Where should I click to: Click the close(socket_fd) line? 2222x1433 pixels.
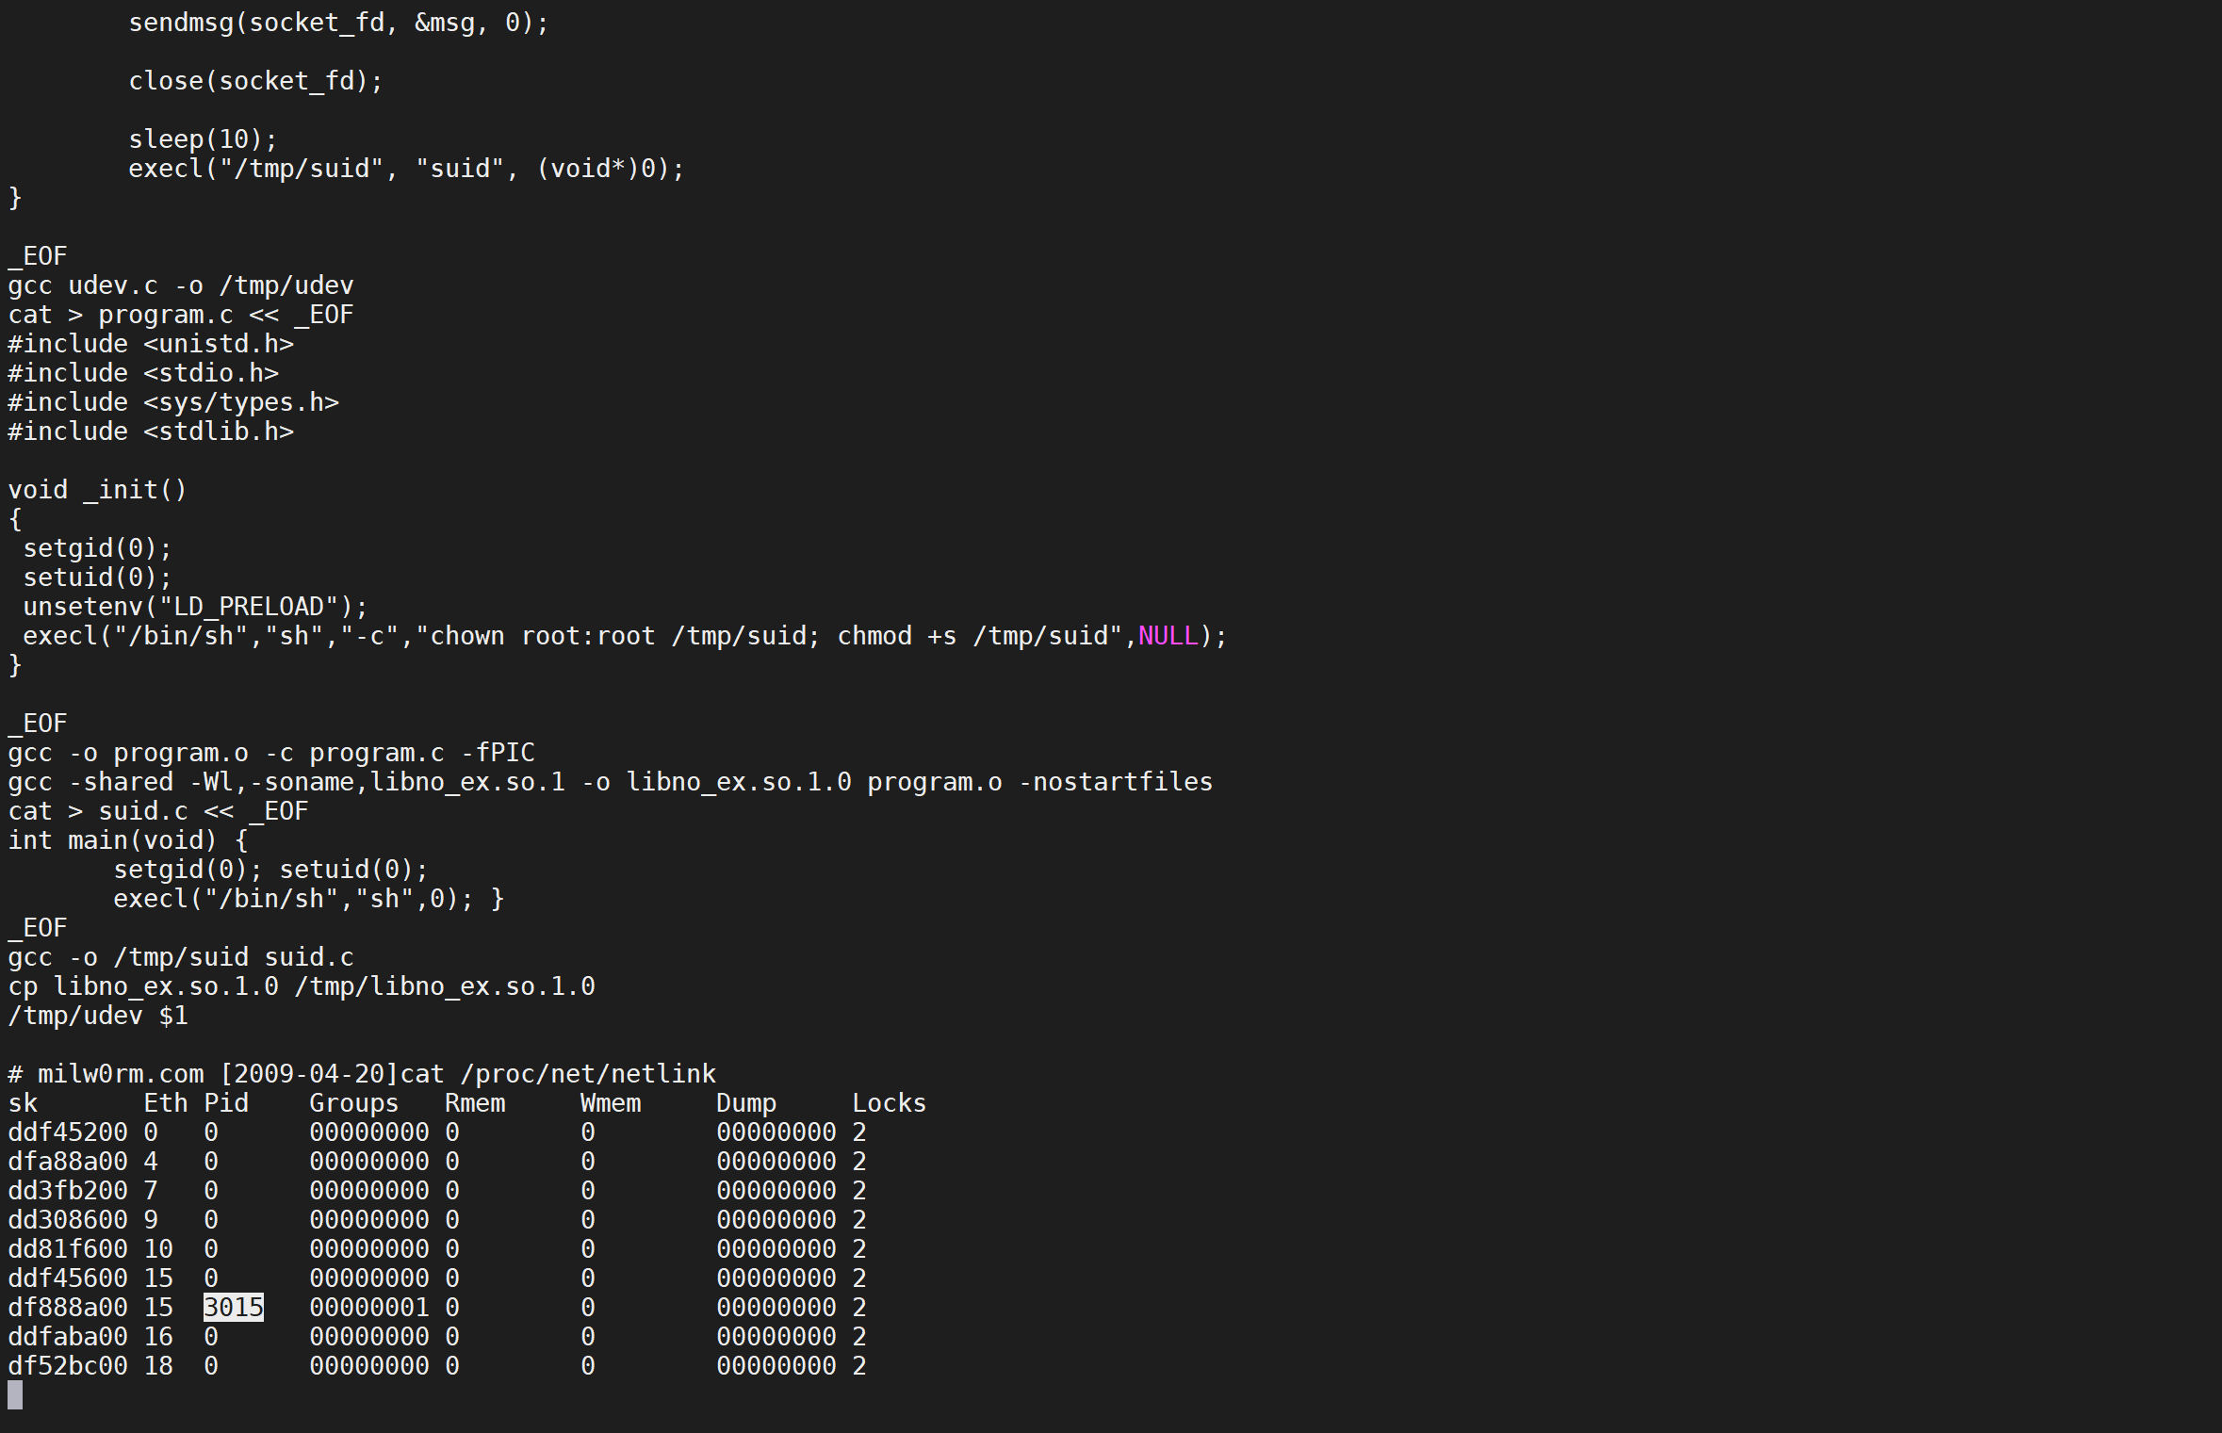(x=255, y=81)
